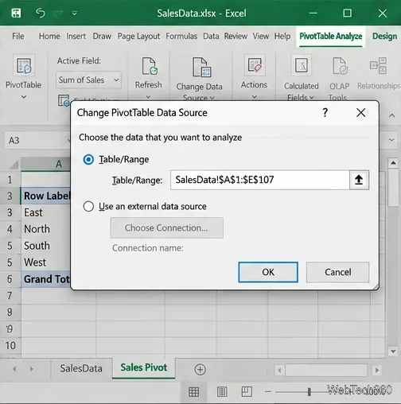This screenshot has height=404, width=401.
Task: Click the Excel save icon in title bar
Action: (16, 13)
